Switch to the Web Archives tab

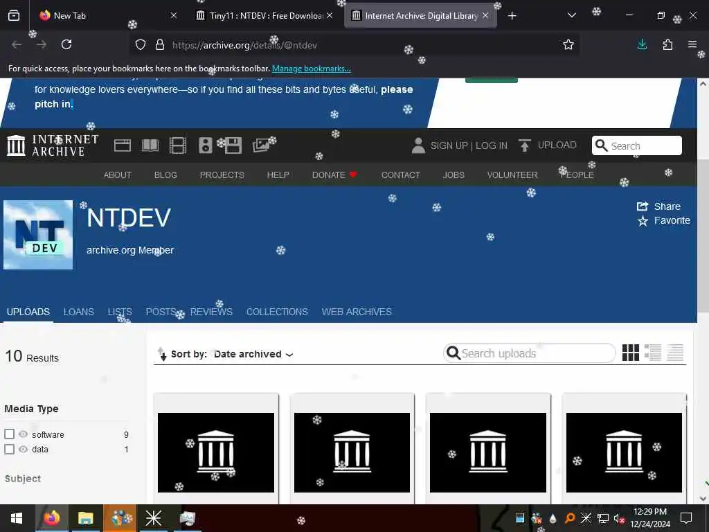point(357,312)
